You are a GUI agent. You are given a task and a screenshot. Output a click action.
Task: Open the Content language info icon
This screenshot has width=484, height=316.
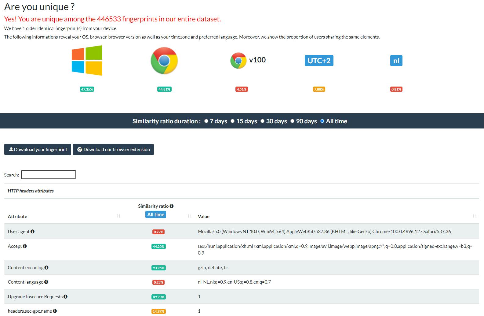pos(46,282)
